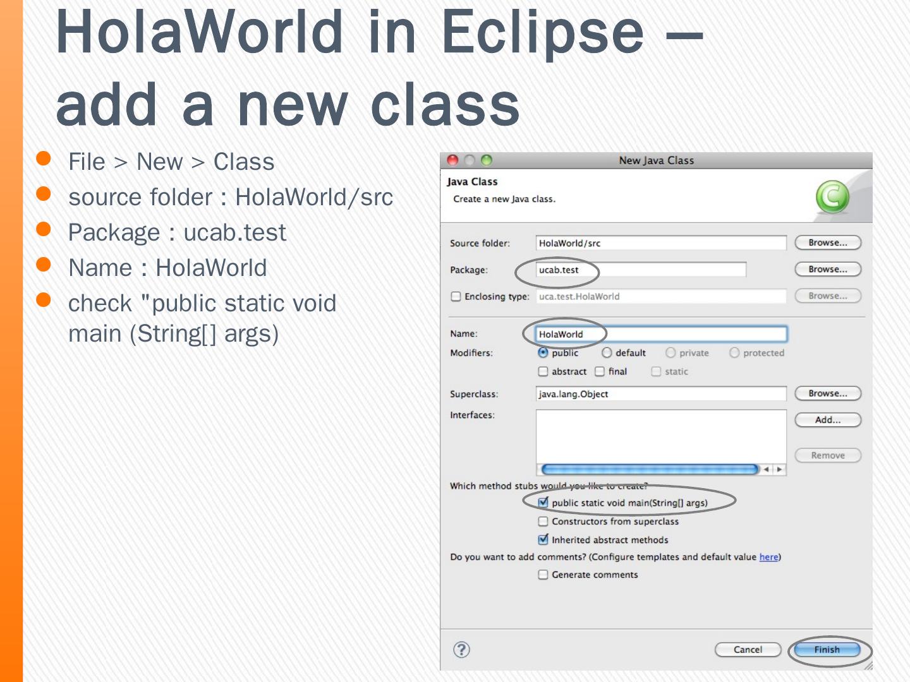Uncheck Inherited abstract methods

[x=543, y=539]
